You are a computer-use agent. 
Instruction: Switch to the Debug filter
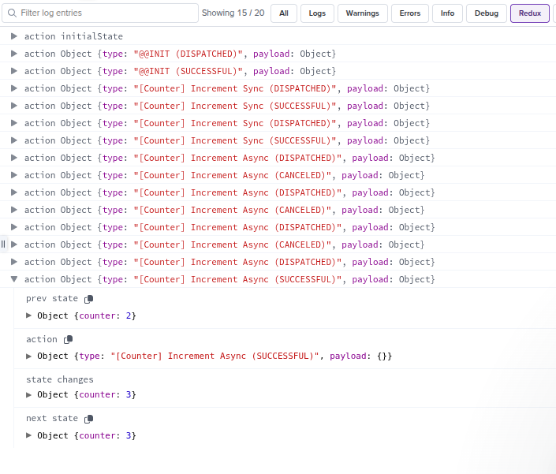[x=486, y=13]
